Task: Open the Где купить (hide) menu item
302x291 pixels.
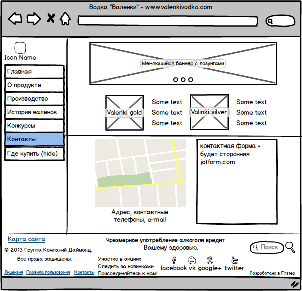Action: click(34, 154)
